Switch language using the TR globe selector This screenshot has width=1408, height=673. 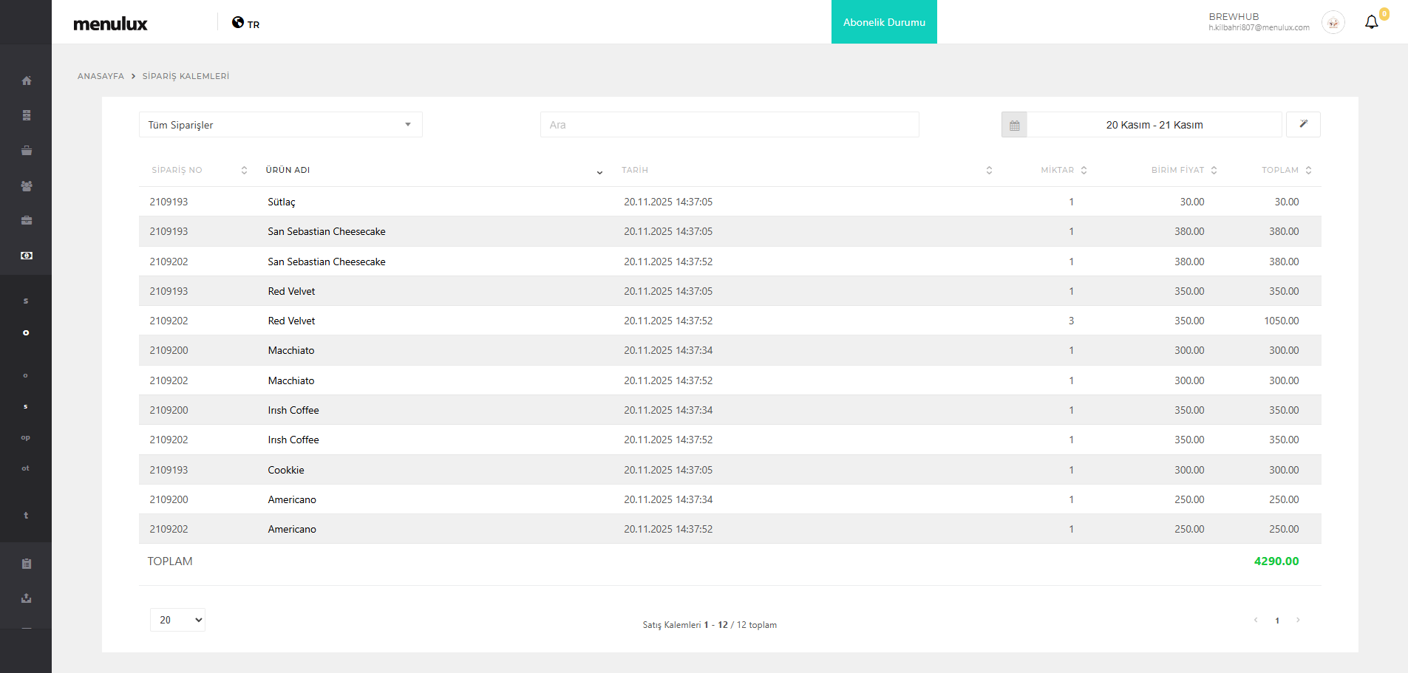(x=246, y=24)
